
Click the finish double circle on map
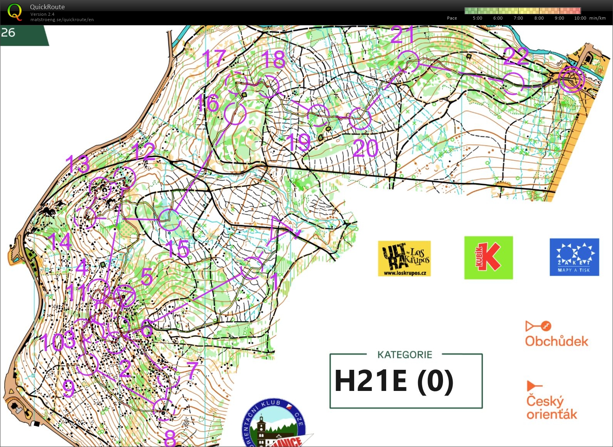pyautogui.click(x=571, y=79)
